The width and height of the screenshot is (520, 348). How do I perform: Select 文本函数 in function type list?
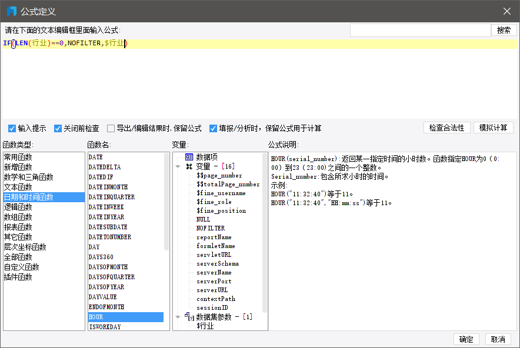[18, 187]
